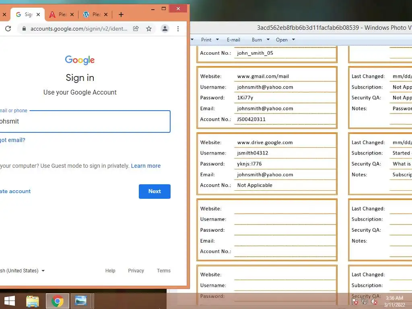This screenshot has height=309, width=412.
Task: Click E-mail in Photo Viewer toolbar
Action: pos(234,40)
